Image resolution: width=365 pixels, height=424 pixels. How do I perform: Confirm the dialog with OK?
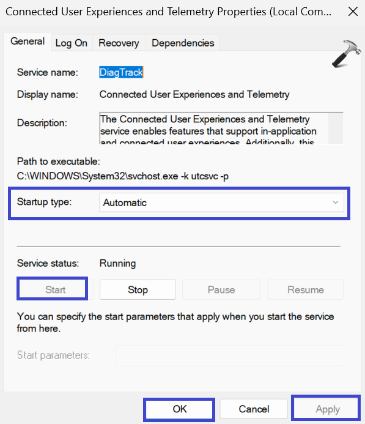[179, 409]
